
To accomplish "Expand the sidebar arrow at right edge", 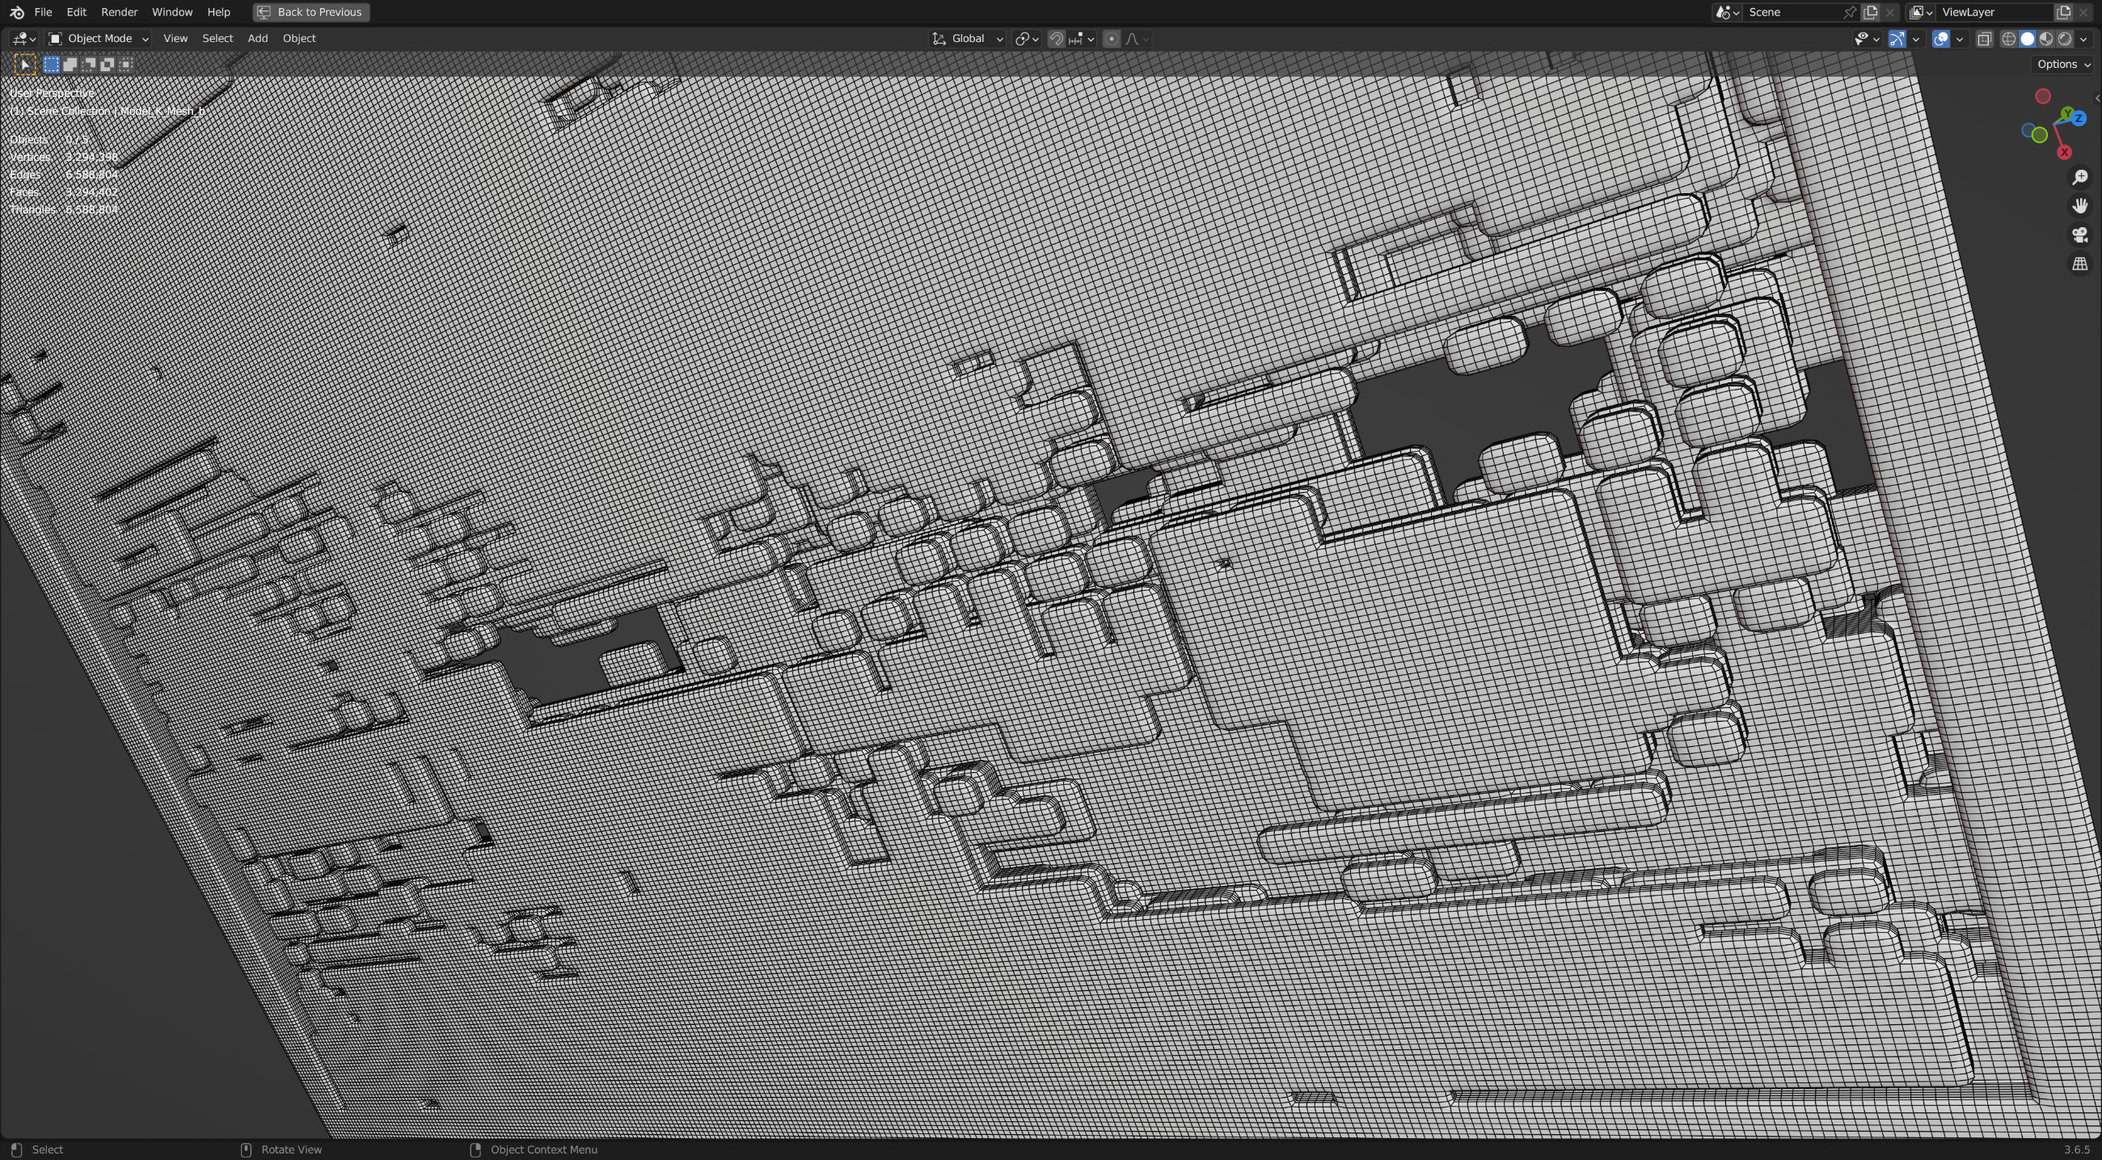I will click(x=2097, y=98).
